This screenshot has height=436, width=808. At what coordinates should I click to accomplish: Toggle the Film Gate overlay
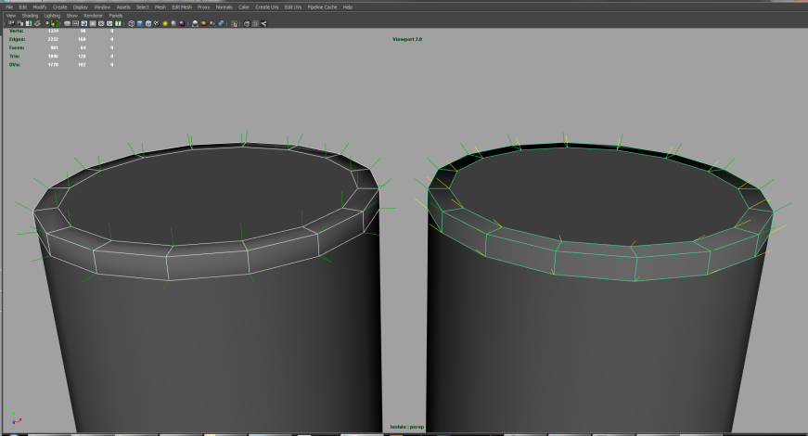[x=75, y=22]
